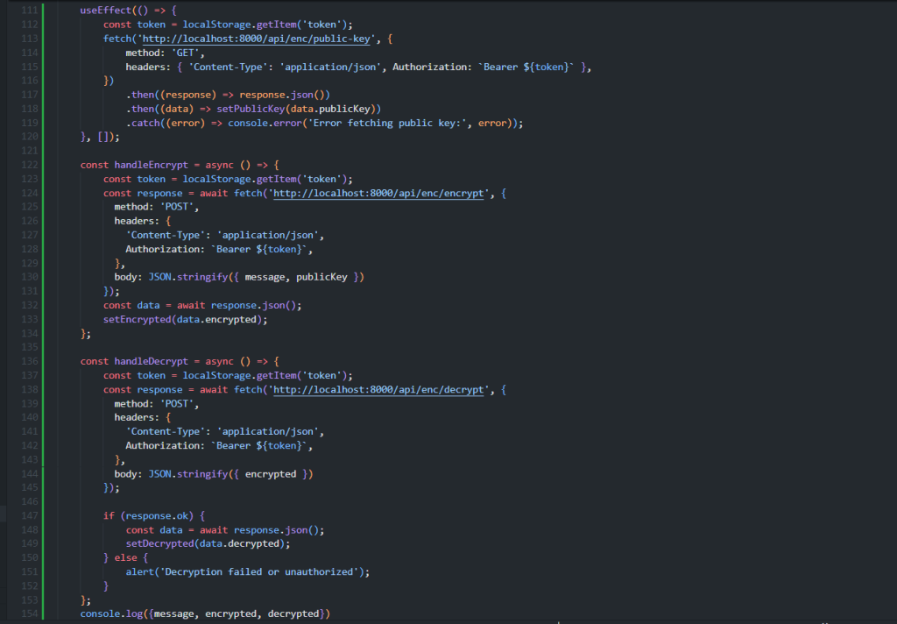Open the decrypt endpoint URL on line 138
Image resolution: width=897 pixels, height=624 pixels.
pos(380,389)
